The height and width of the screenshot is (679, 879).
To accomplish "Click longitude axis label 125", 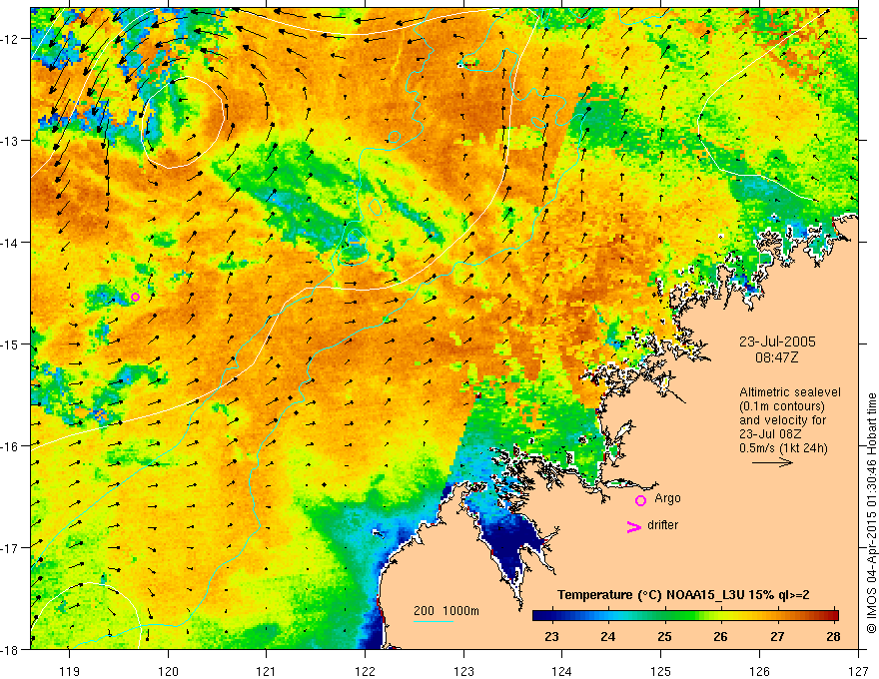I will point(661,671).
